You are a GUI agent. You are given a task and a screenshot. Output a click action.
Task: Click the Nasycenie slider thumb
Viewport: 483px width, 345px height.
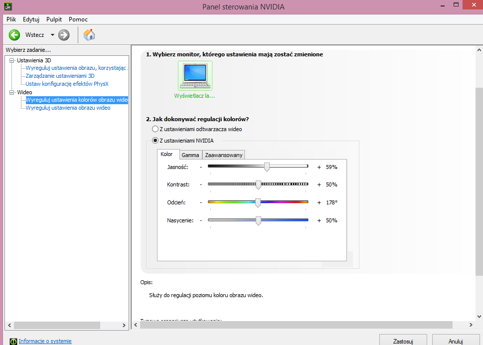[x=258, y=220]
